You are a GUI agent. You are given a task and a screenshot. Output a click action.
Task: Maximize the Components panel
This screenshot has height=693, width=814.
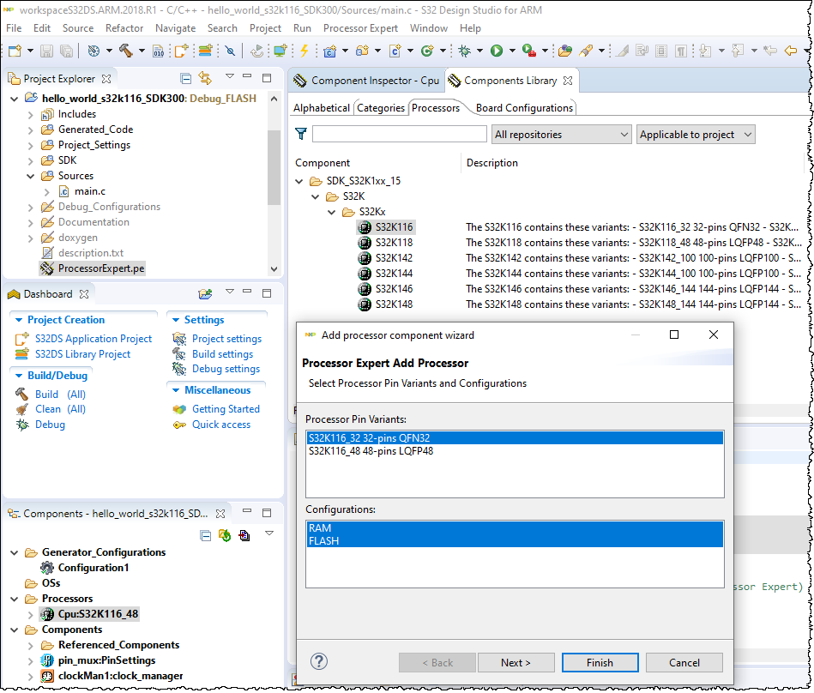click(x=267, y=513)
